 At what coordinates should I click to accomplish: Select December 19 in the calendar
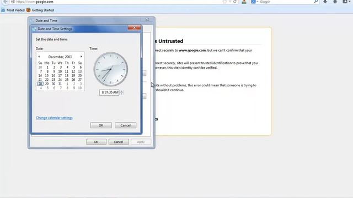[73, 76]
